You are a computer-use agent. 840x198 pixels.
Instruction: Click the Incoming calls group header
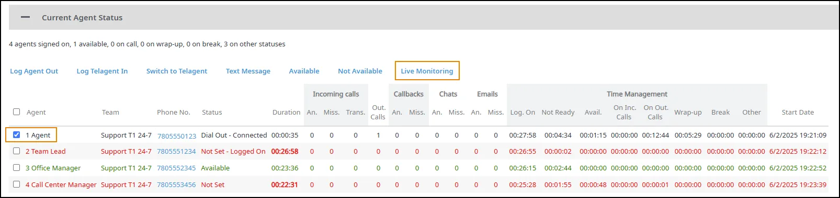[336, 94]
